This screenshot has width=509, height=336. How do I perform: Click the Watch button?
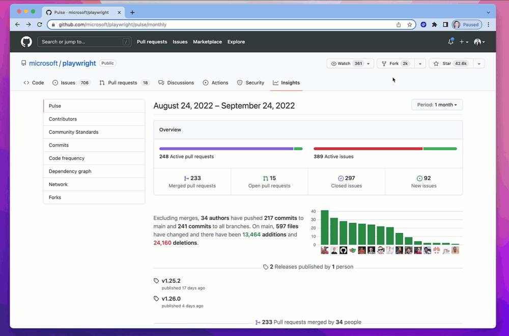point(350,63)
